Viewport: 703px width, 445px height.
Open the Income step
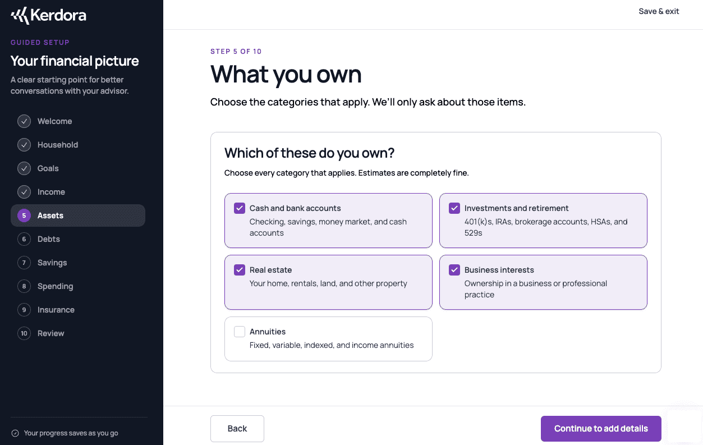[x=78, y=192]
